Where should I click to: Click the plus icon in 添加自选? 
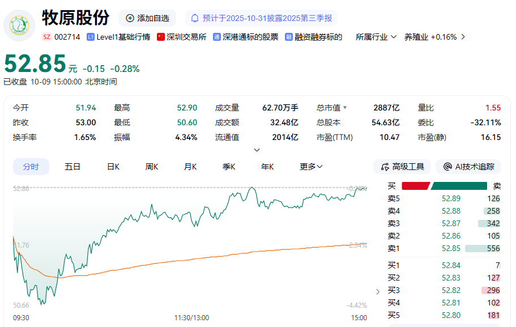(x=130, y=18)
